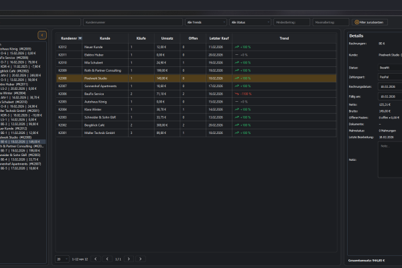Sort by the Umsatz column header
Image resolution: width=402 pixels, height=268 pixels.
pyautogui.click(x=167, y=38)
